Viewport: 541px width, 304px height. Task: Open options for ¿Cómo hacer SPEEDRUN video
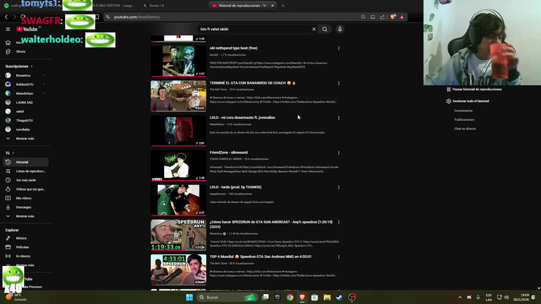pos(339,222)
